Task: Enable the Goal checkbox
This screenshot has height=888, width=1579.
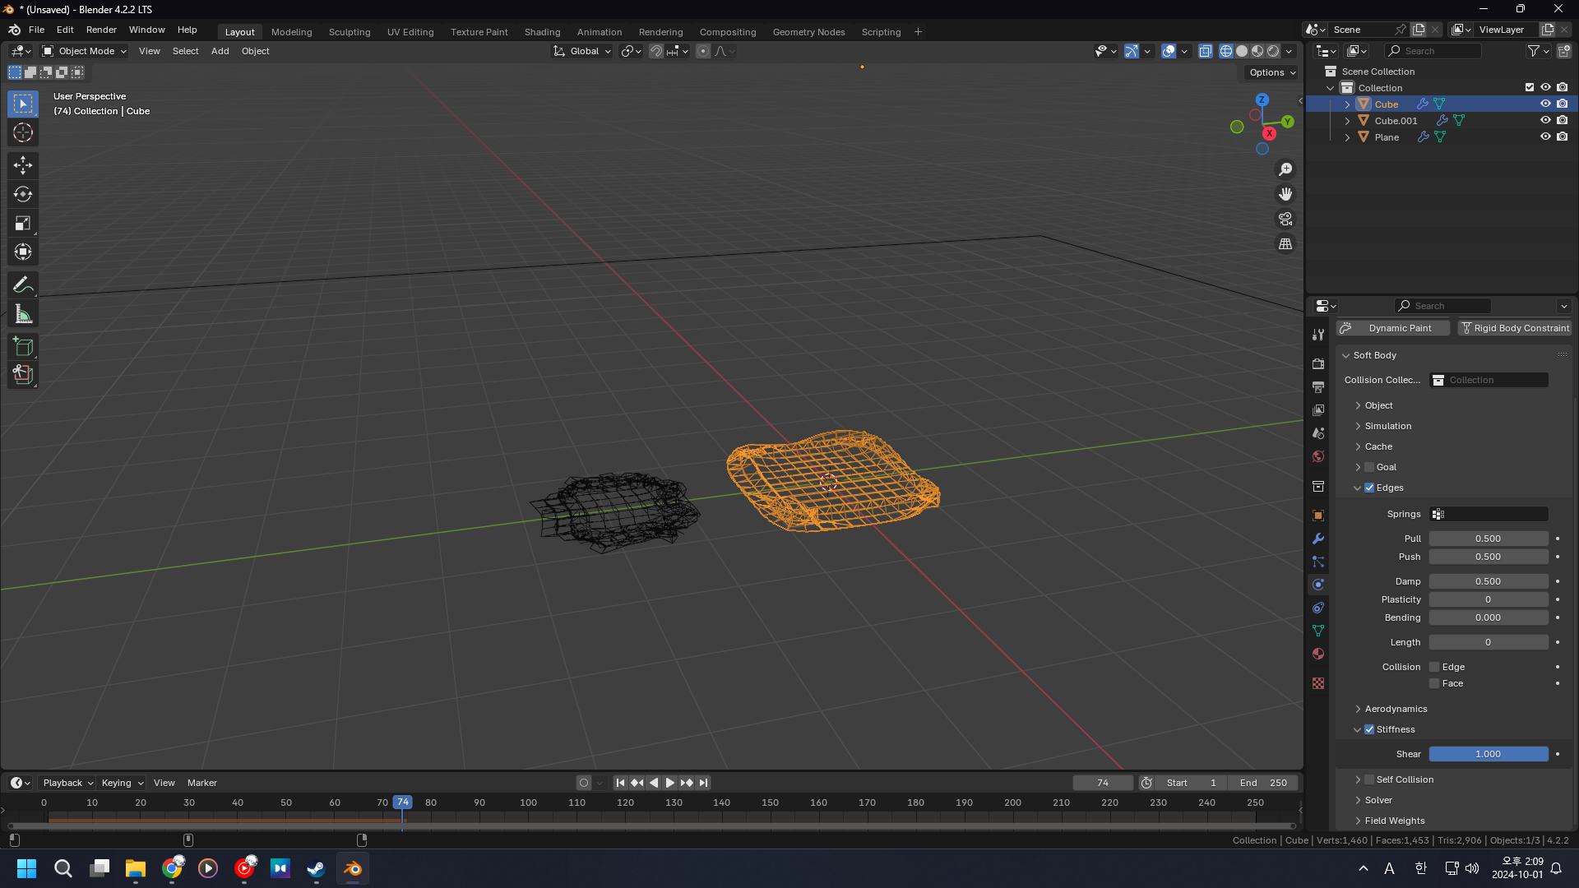Action: [1369, 467]
